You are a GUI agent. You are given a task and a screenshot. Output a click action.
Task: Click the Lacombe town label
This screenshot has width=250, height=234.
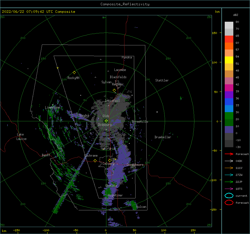(120, 70)
